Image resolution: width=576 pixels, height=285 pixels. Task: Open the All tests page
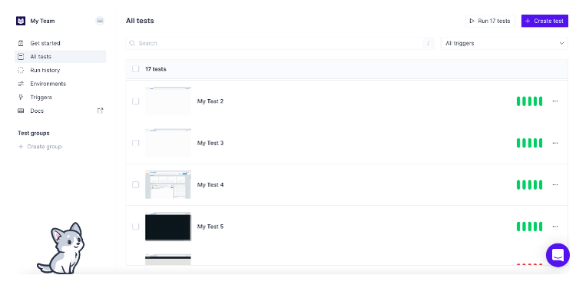[x=60, y=57]
